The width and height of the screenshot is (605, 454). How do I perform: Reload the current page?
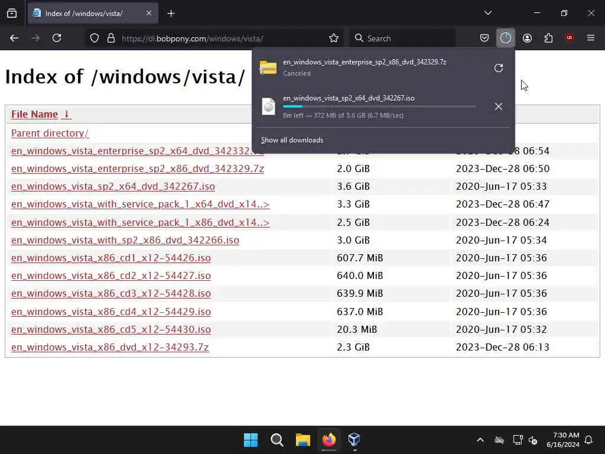click(57, 38)
